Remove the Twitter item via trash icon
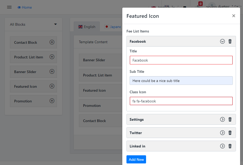The image size is (243, 165). (230, 133)
